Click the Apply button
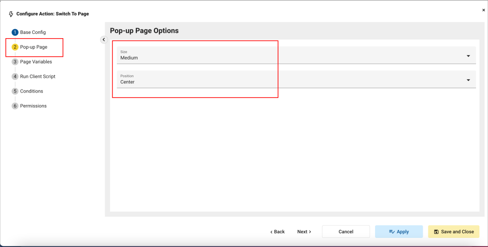Viewport: 488px width, 247px height. point(399,232)
